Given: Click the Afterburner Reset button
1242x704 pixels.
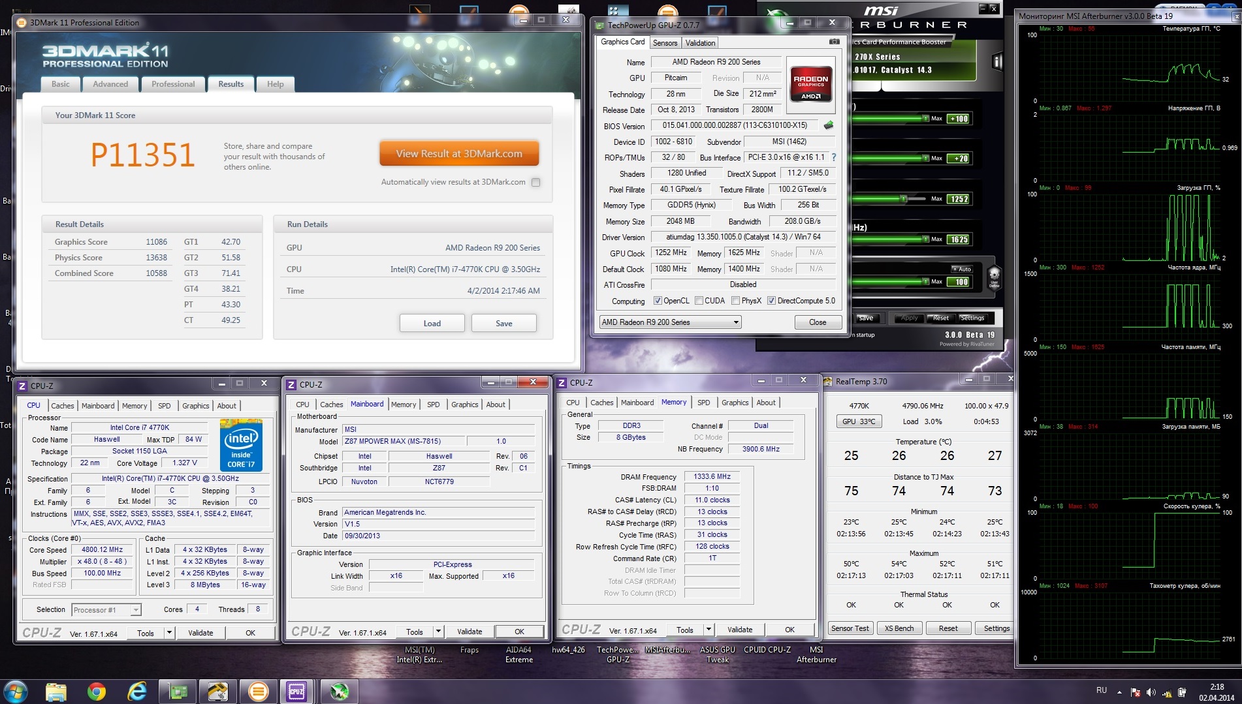Looking at the screenshot, I should (x=940, y=318).
